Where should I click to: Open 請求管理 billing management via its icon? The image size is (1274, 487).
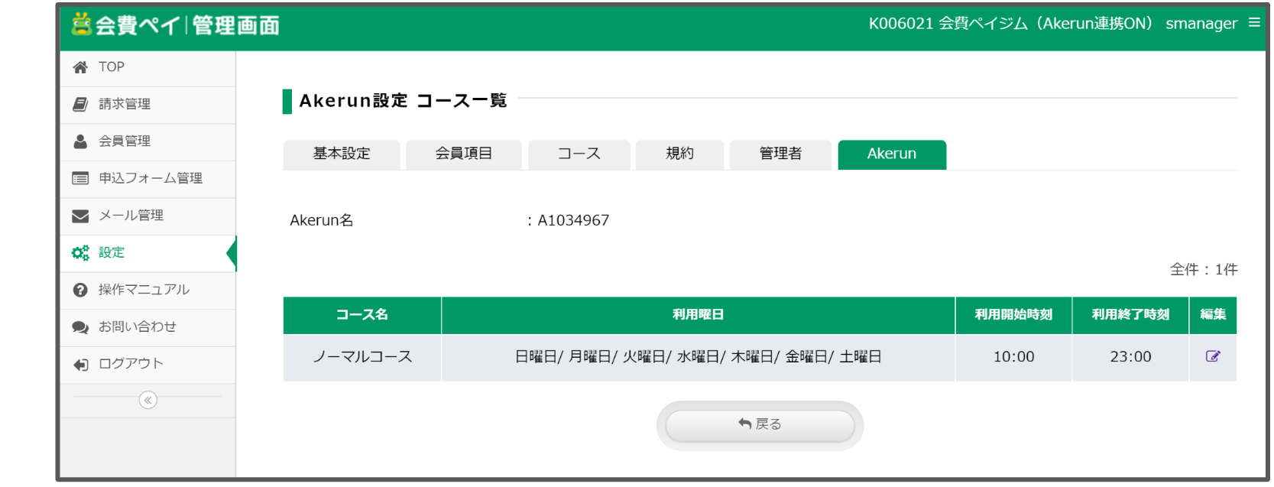pos(80,104)
